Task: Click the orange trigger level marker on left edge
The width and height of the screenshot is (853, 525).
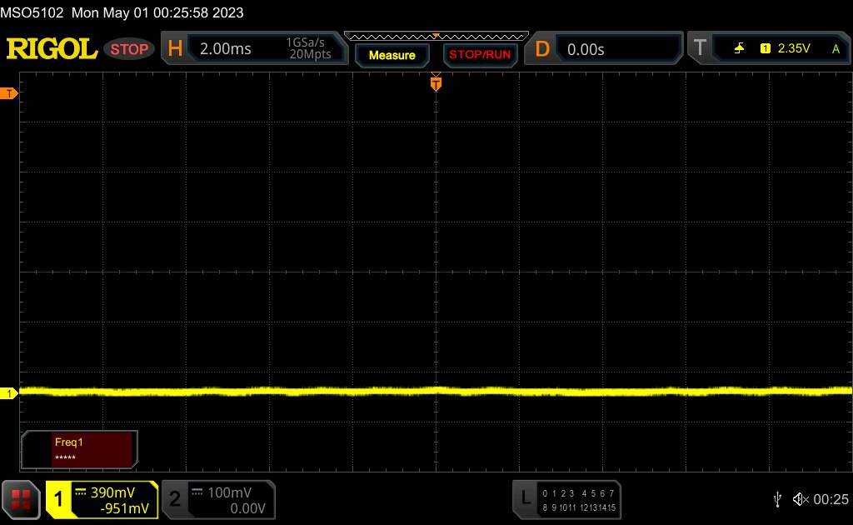Action: tap(8, 93)
